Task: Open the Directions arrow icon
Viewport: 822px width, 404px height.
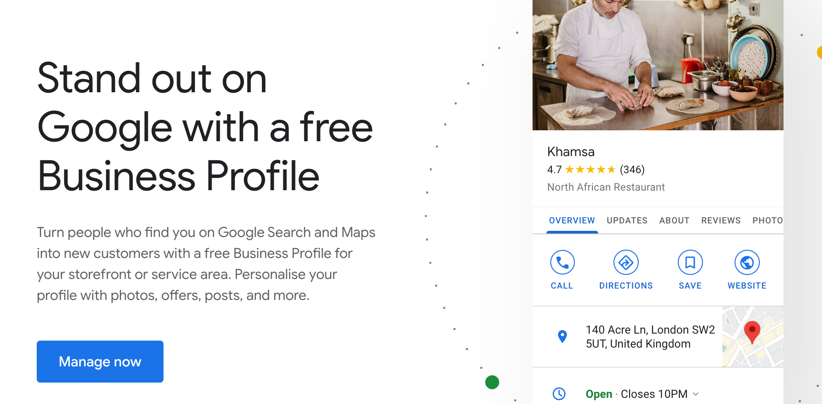Action: point(626,262)
